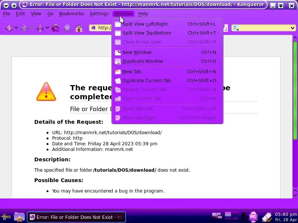Close the open Window menu
Image resolution: width=298 pixels, height=223 pixels.
(x=123, y=14)
